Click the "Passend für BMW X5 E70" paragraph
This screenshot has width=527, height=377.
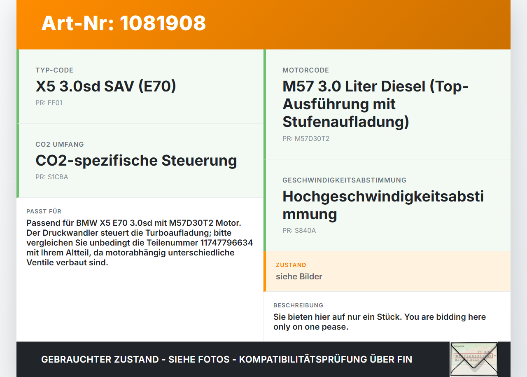[x=140, y=243]
